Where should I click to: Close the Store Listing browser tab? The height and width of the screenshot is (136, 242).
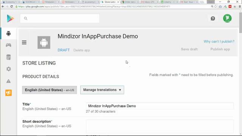(x=118, y=2)
